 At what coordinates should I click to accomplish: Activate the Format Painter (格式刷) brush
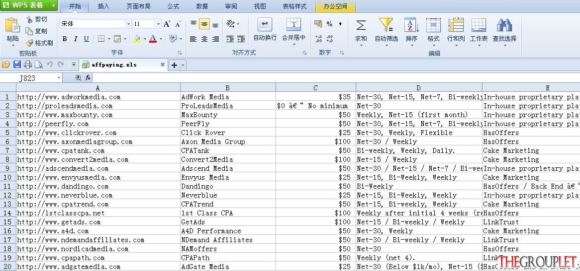(x=29, y=43)
